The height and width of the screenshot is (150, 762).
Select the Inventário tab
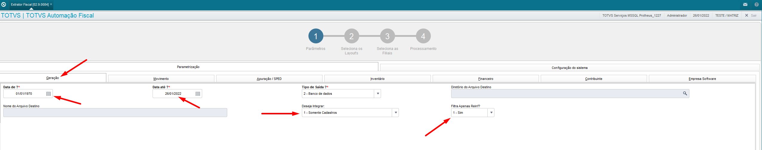coord(377,79)
